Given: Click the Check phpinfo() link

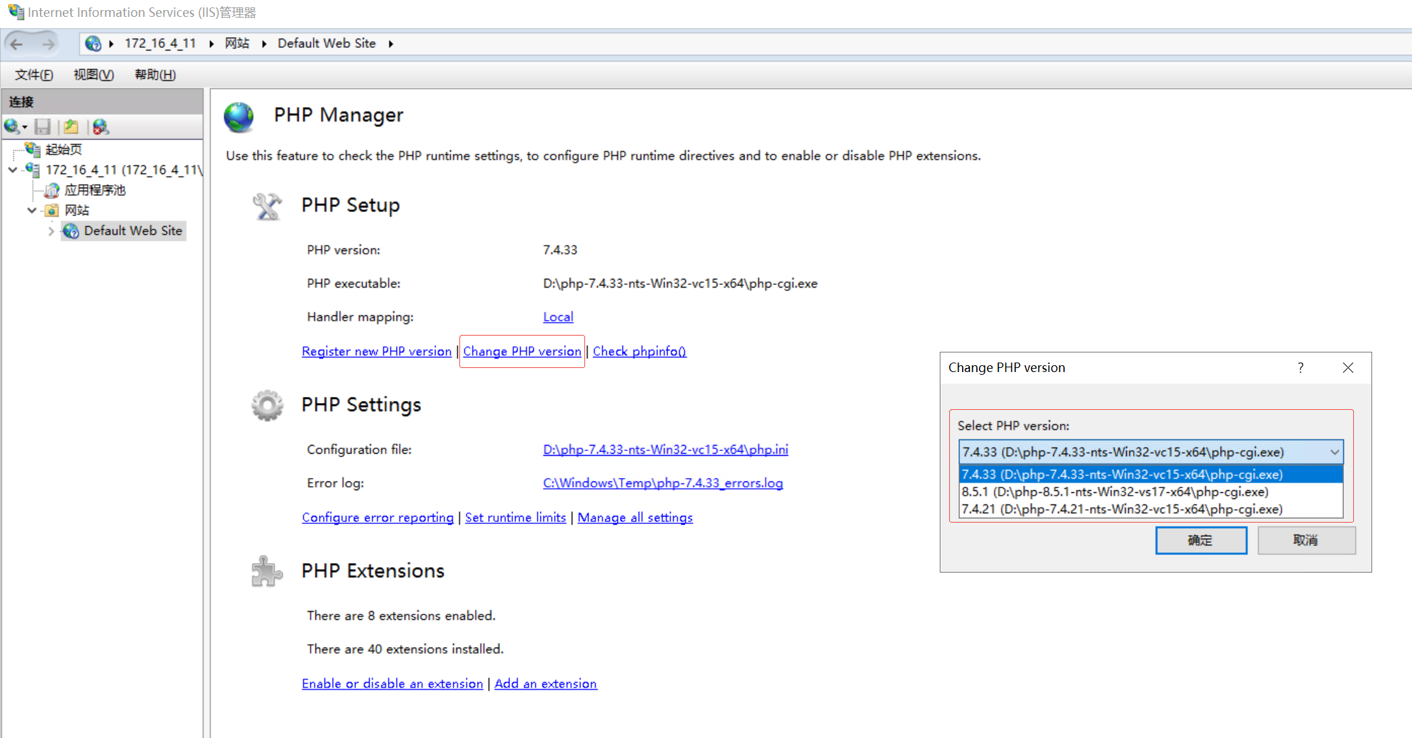Looking at the screenshot, I should tap(639, 351).
